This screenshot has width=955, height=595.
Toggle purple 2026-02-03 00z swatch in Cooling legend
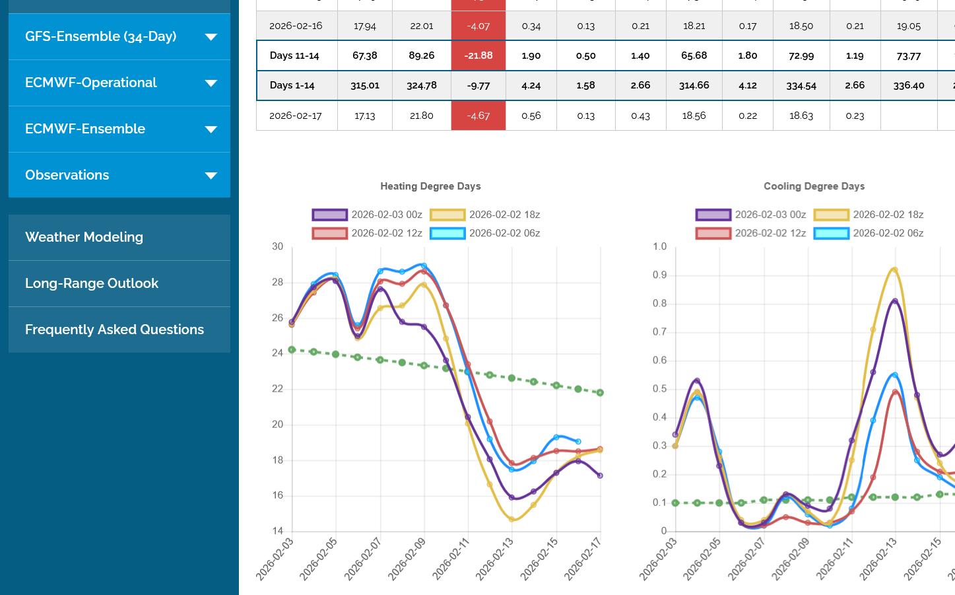713,215
